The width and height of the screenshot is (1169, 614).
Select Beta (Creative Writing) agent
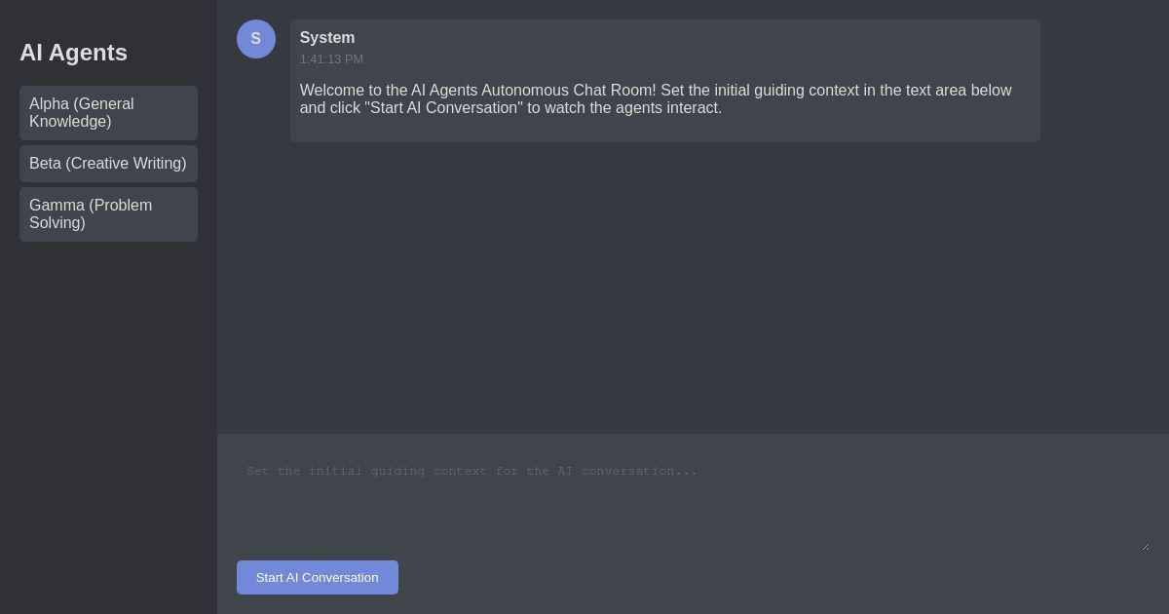pos(108,164)
